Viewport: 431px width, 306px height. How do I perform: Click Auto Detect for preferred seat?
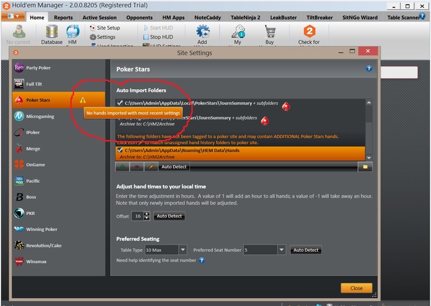[305, 250]
